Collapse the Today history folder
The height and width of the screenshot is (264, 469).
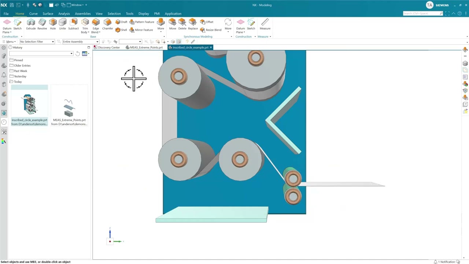[x=16, y=82]
